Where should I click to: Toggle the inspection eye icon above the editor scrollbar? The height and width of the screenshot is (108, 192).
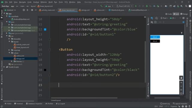click(x=145, y=17)
